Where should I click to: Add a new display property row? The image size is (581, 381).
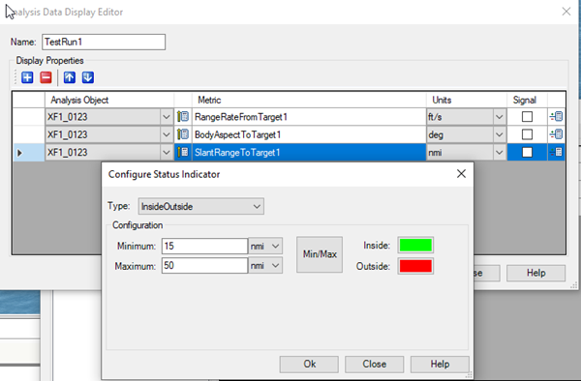27,77
